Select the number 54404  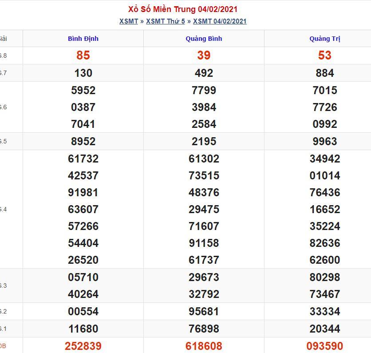(83, 243)
